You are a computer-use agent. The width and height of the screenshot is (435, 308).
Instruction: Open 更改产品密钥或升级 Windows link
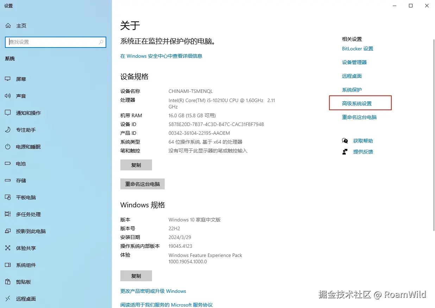click(x=153, y=291)
